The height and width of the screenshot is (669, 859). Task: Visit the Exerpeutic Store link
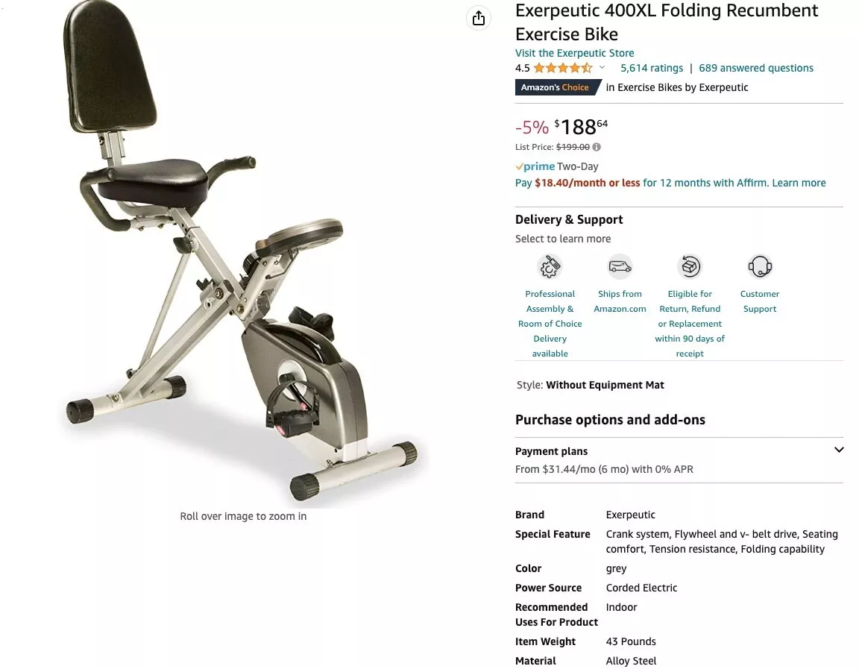tap(574, 53)
